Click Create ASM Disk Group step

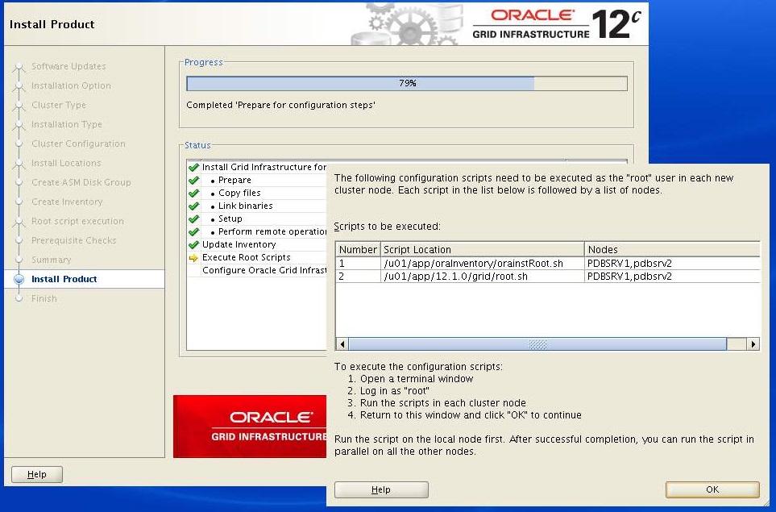coord(81,182)
